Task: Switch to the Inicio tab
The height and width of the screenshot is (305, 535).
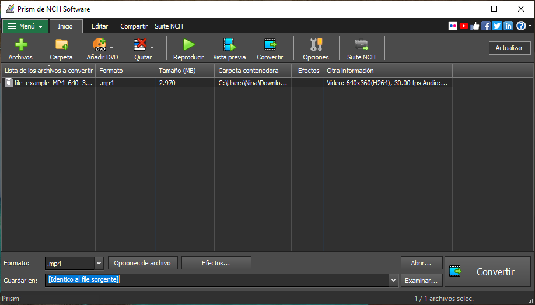Action: click(65, 26)
